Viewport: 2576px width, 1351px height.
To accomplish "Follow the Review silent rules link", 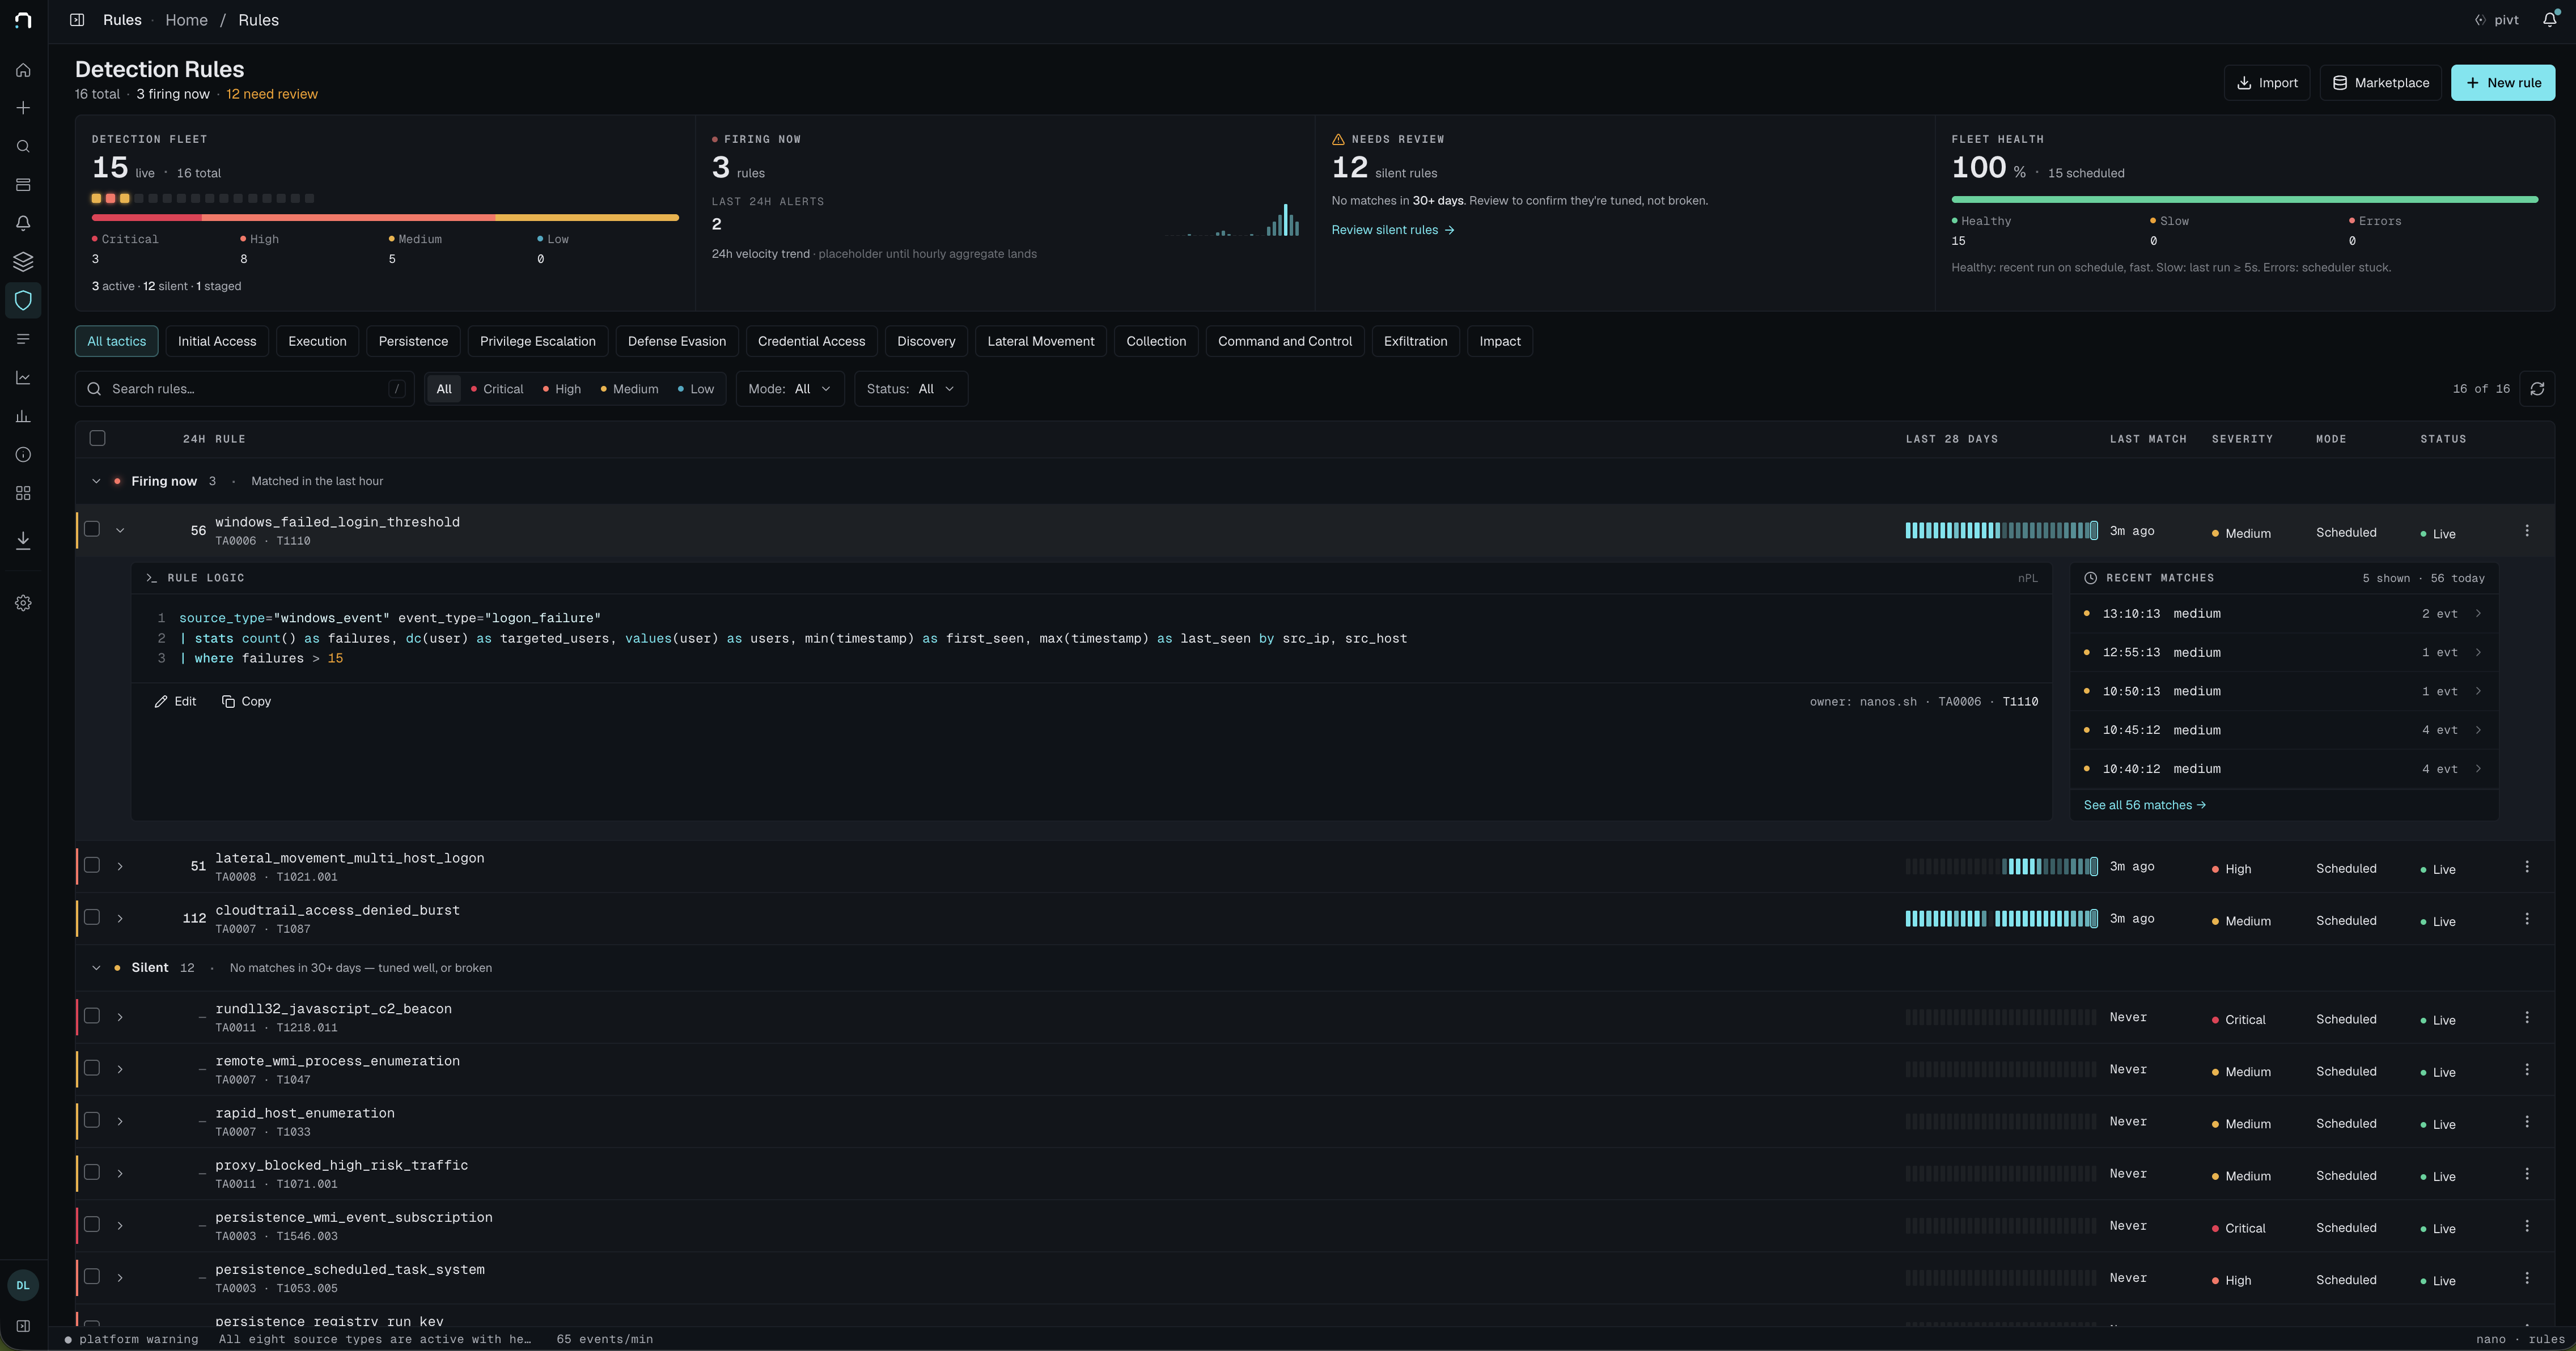I will coord(1393,230).
